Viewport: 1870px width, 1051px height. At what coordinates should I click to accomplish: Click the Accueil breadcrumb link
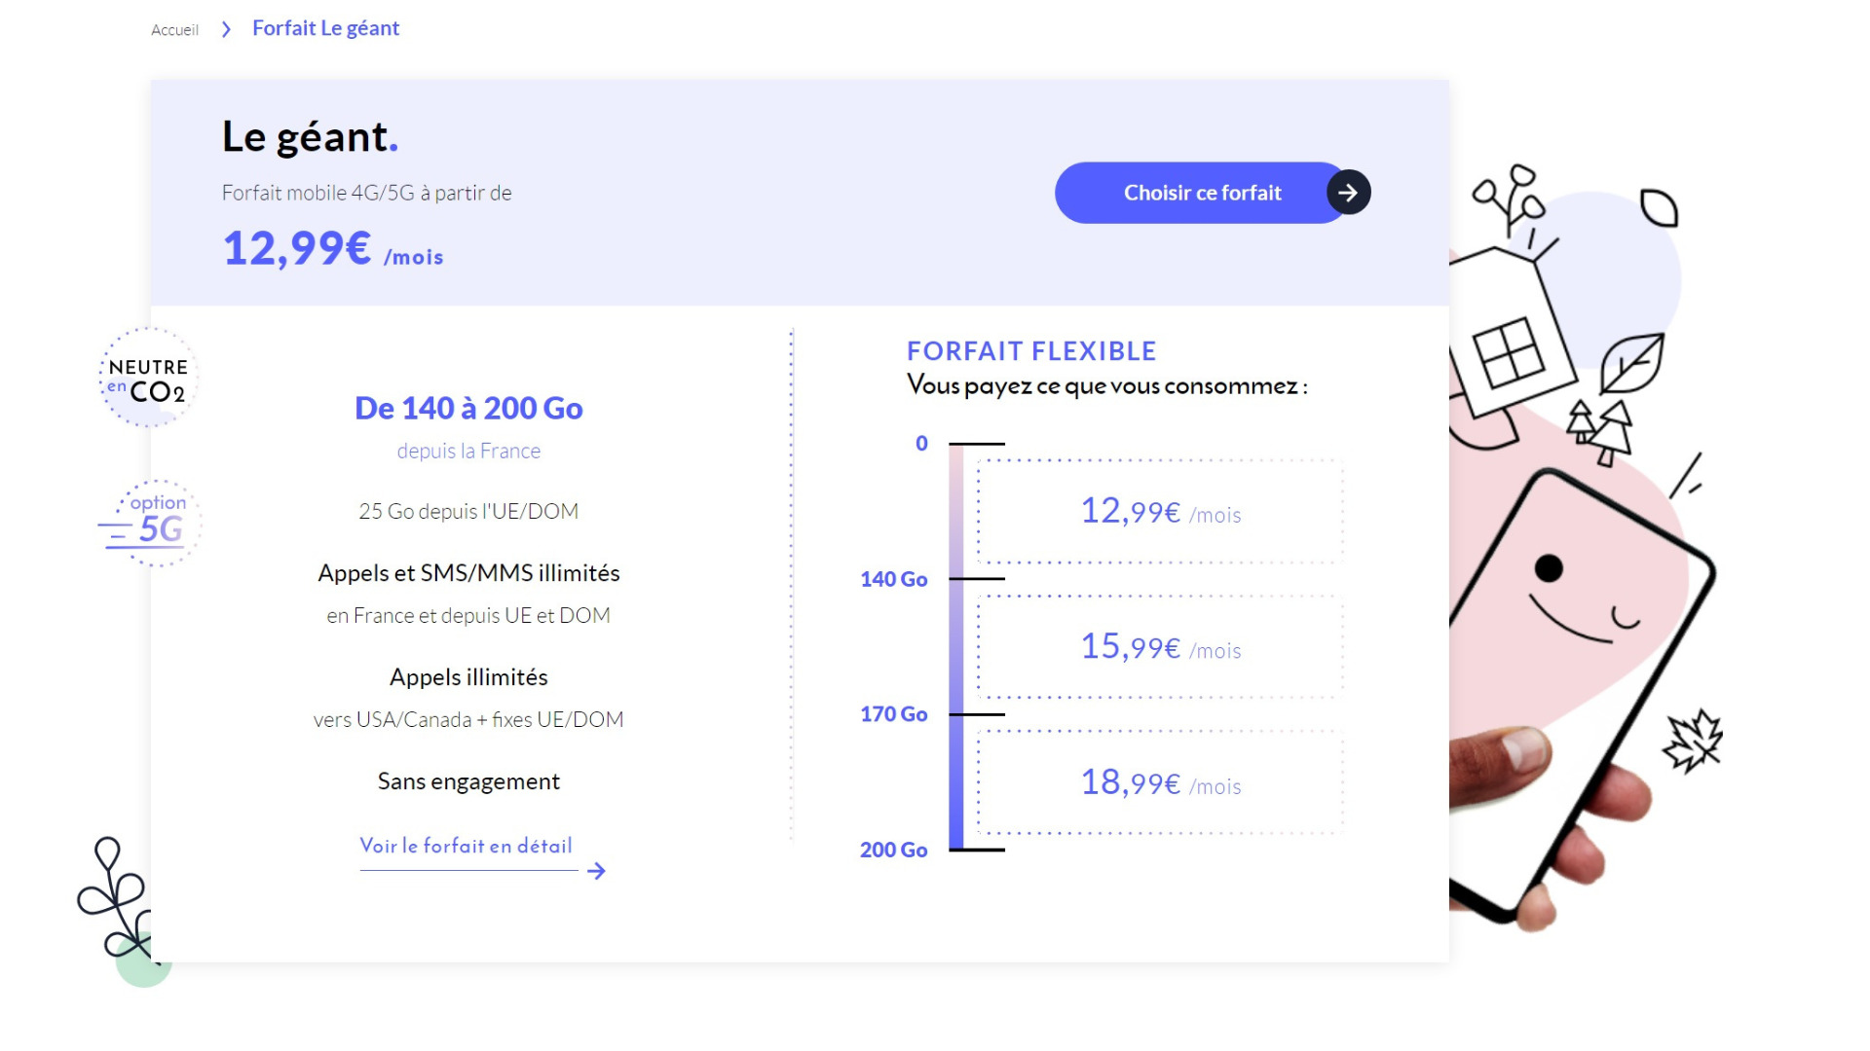(174, 30)
